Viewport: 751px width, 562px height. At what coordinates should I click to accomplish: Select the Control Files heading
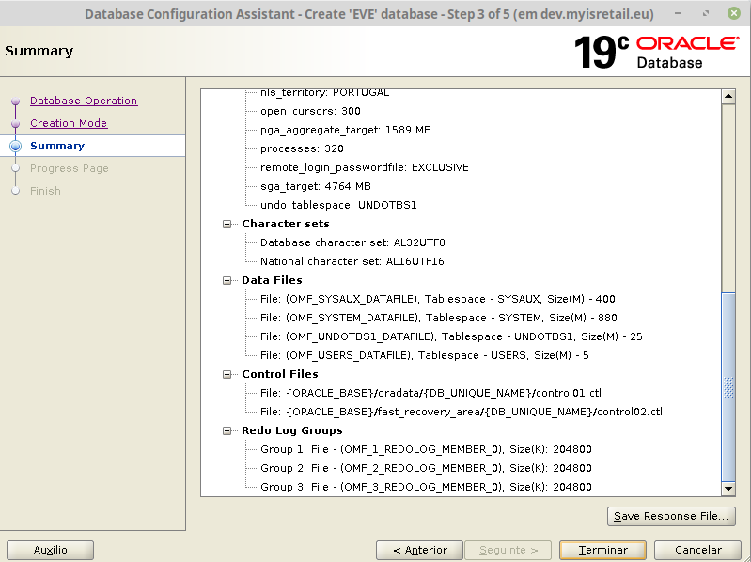click(280, 374)
